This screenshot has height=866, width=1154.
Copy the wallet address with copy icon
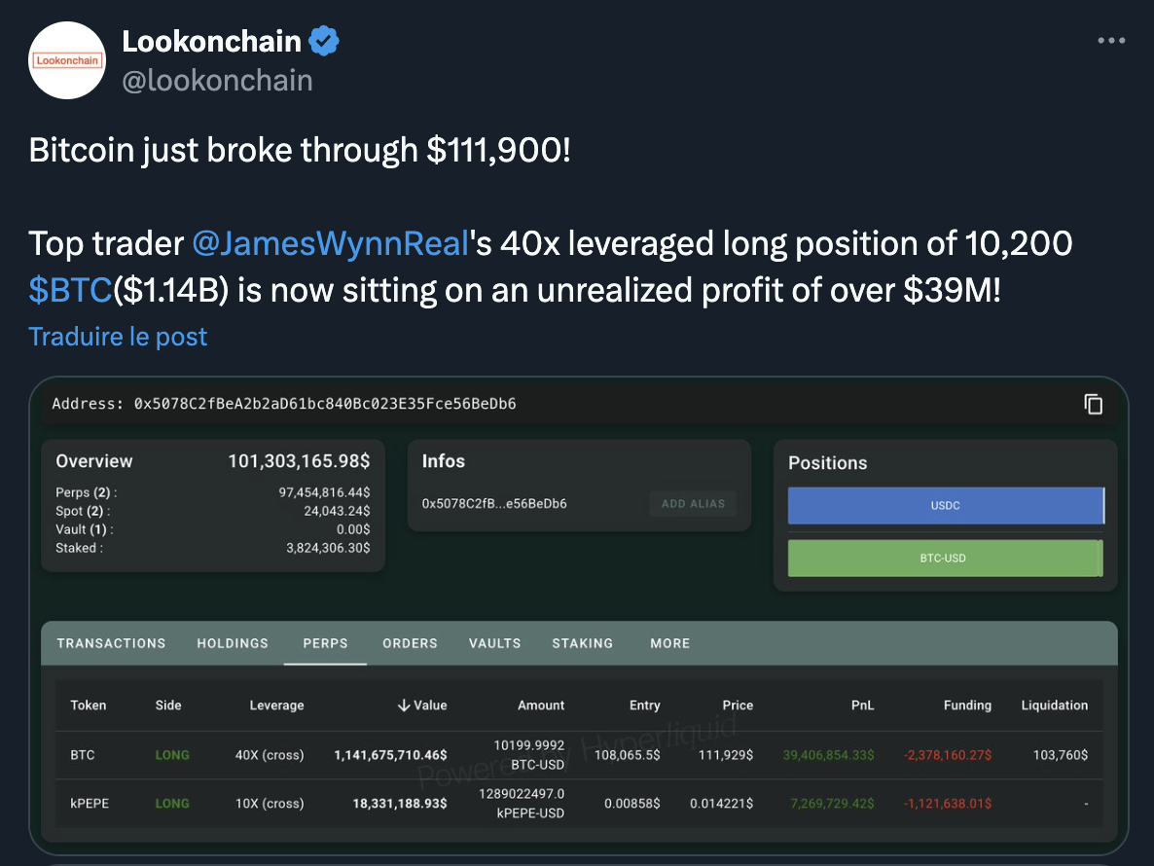(1094, 404)
